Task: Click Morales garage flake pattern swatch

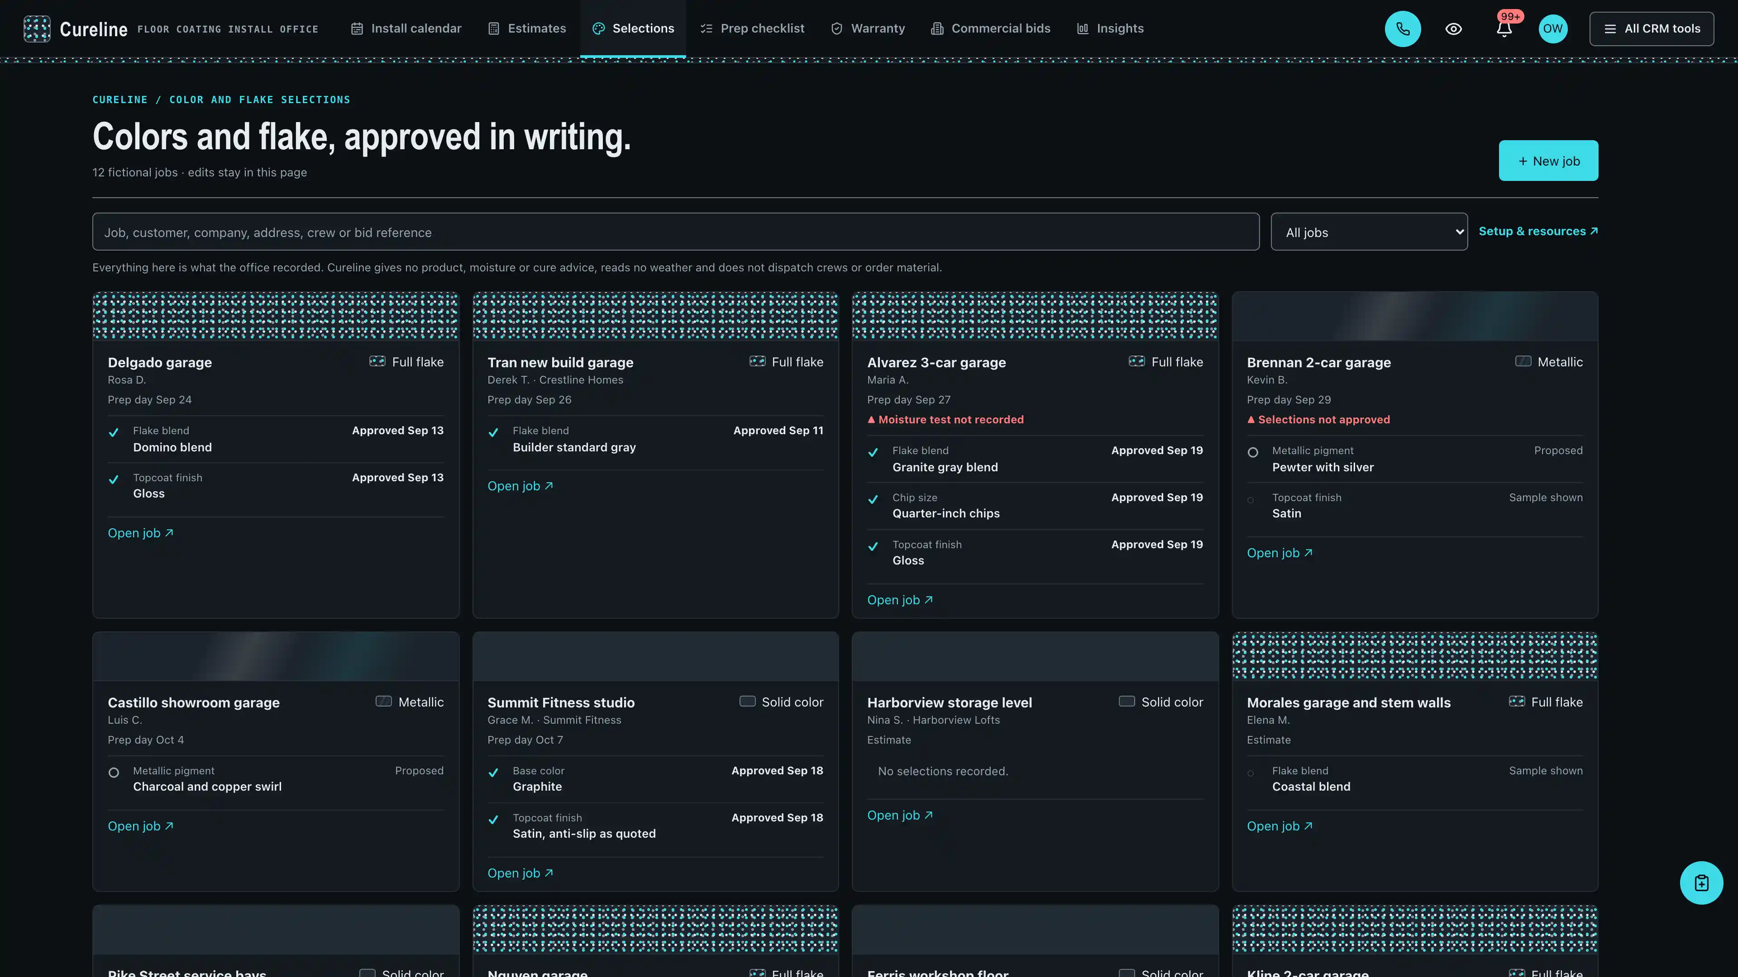Action: click(1414, 655)
